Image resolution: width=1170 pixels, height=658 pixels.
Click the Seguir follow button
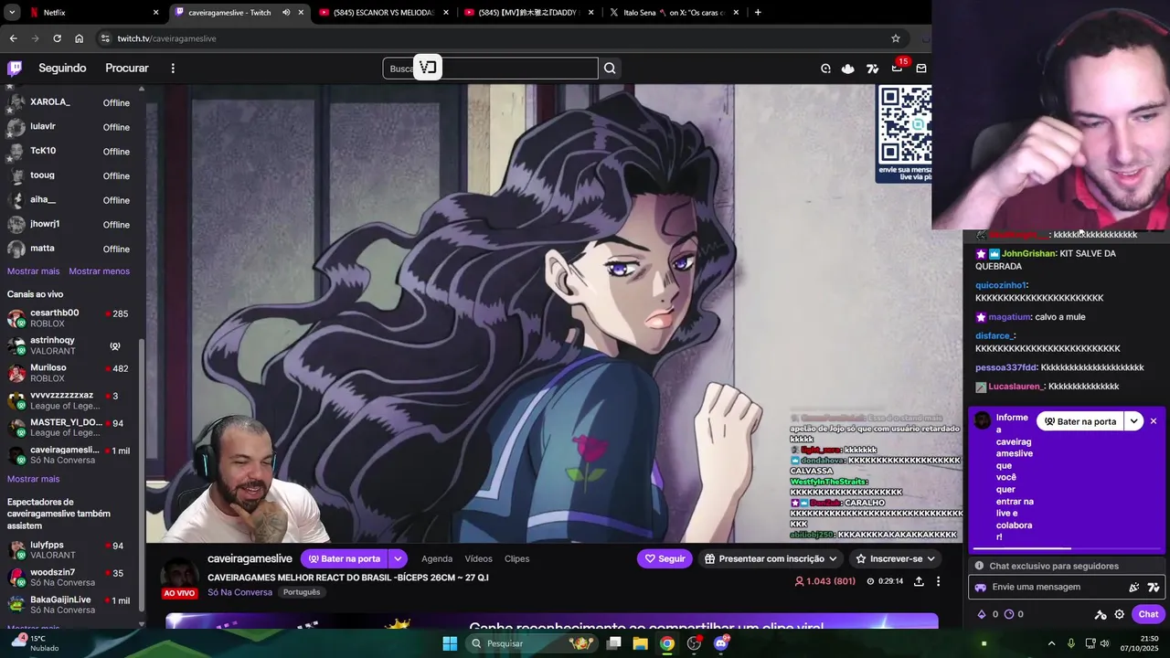tap(665, 558)
